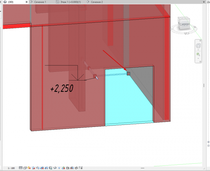
Task: Activate the Zoom Region tool
Action: point(198,54)
